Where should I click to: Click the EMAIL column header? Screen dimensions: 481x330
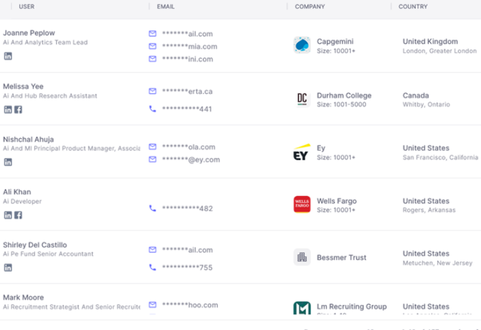click(165, 6)
